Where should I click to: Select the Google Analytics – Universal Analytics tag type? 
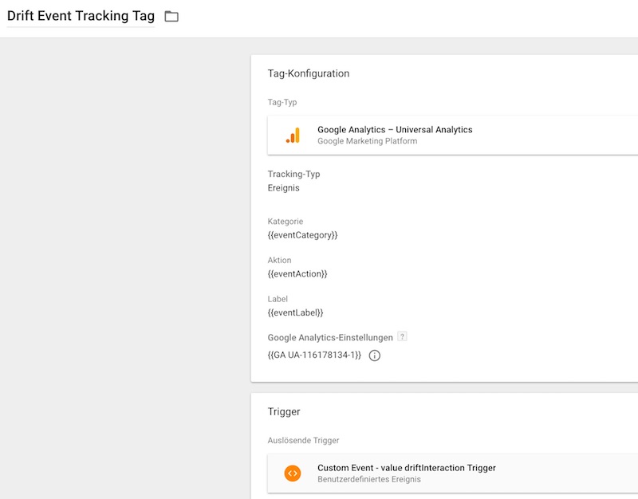395,130
